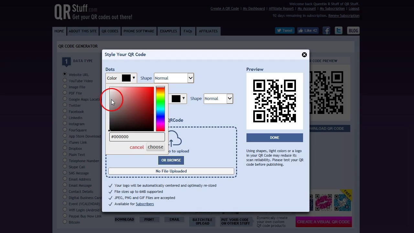Open the My Dashboard link
Screen dimensions: 414x233
(x=254, y=8)
